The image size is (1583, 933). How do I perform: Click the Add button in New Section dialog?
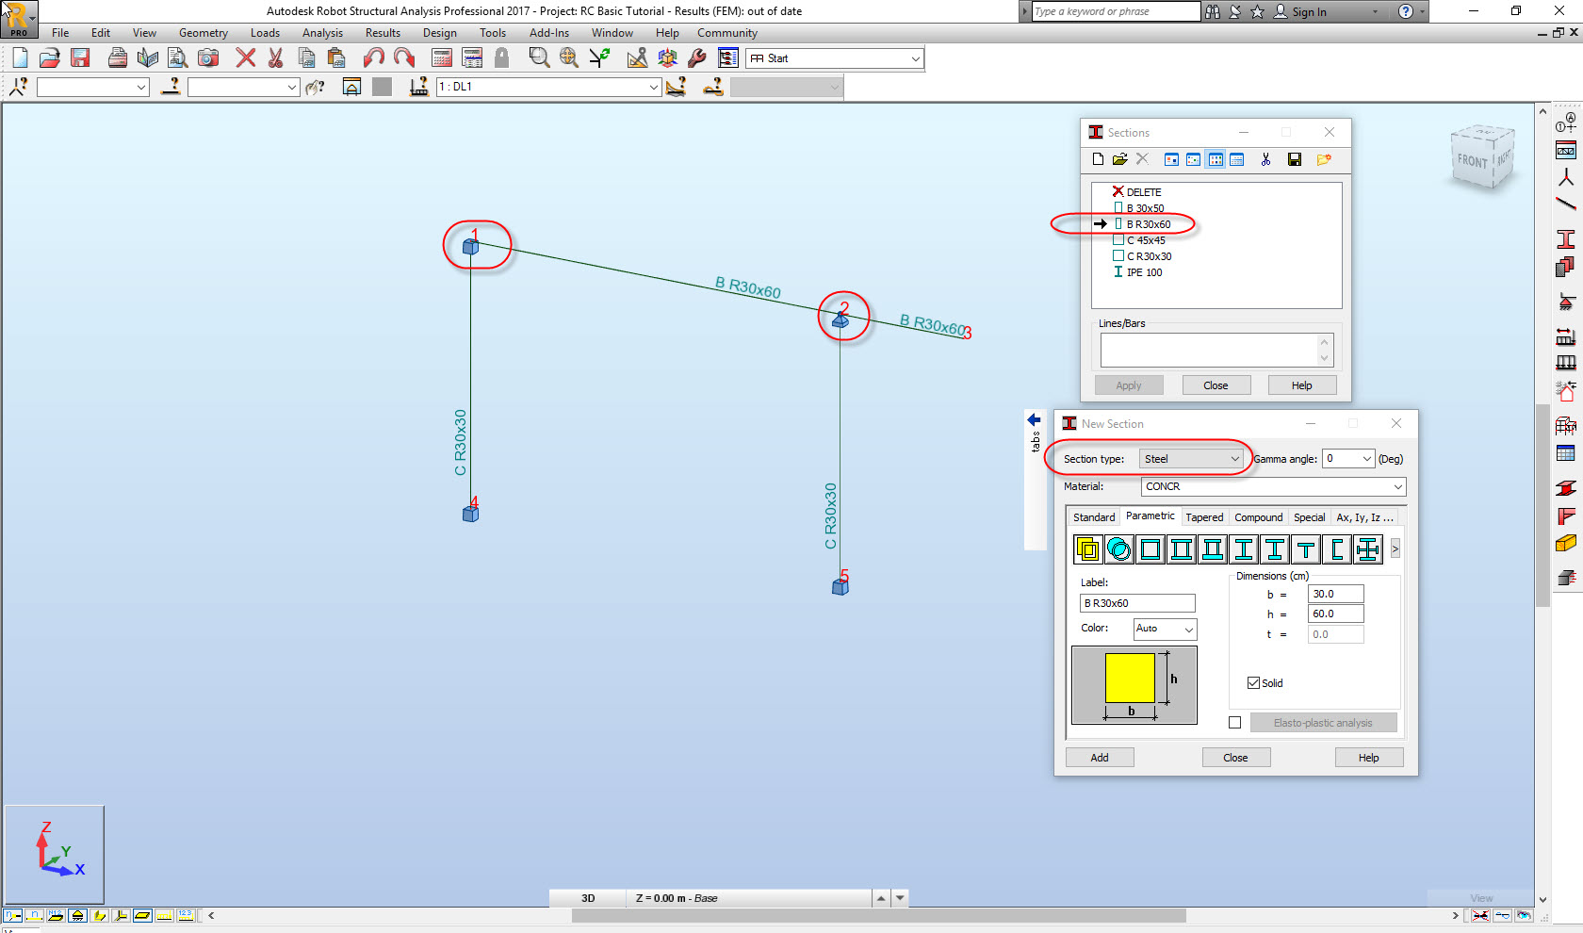point(1100,757)
